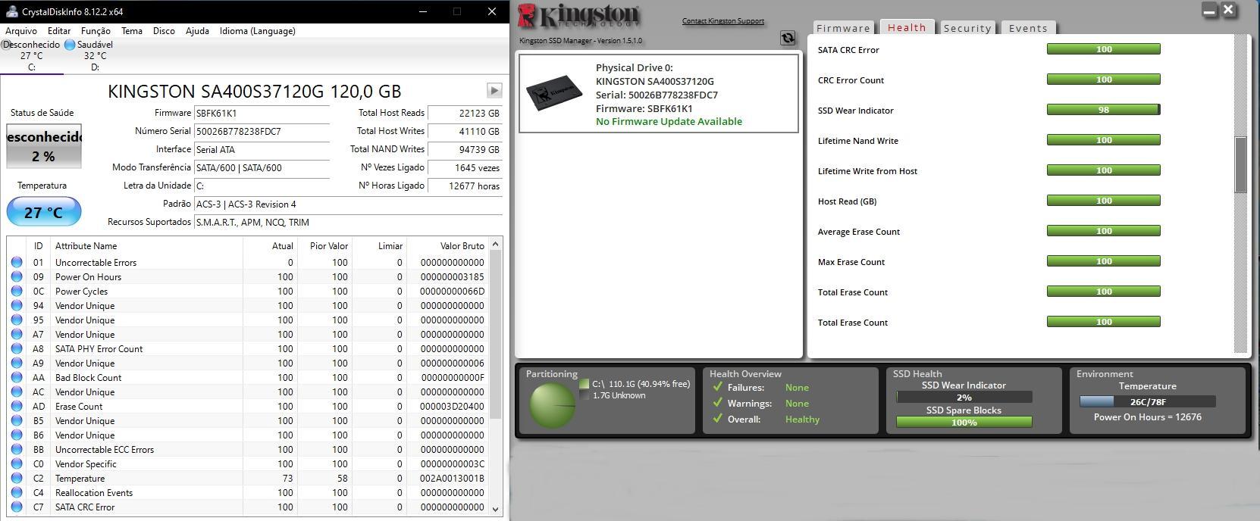Click the Valor Bruto column header

coord(449,246)
